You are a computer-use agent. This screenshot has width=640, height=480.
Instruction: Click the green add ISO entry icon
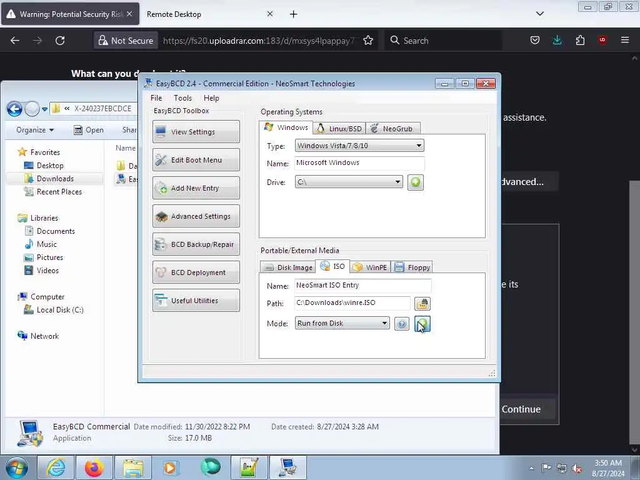point(422,324)
